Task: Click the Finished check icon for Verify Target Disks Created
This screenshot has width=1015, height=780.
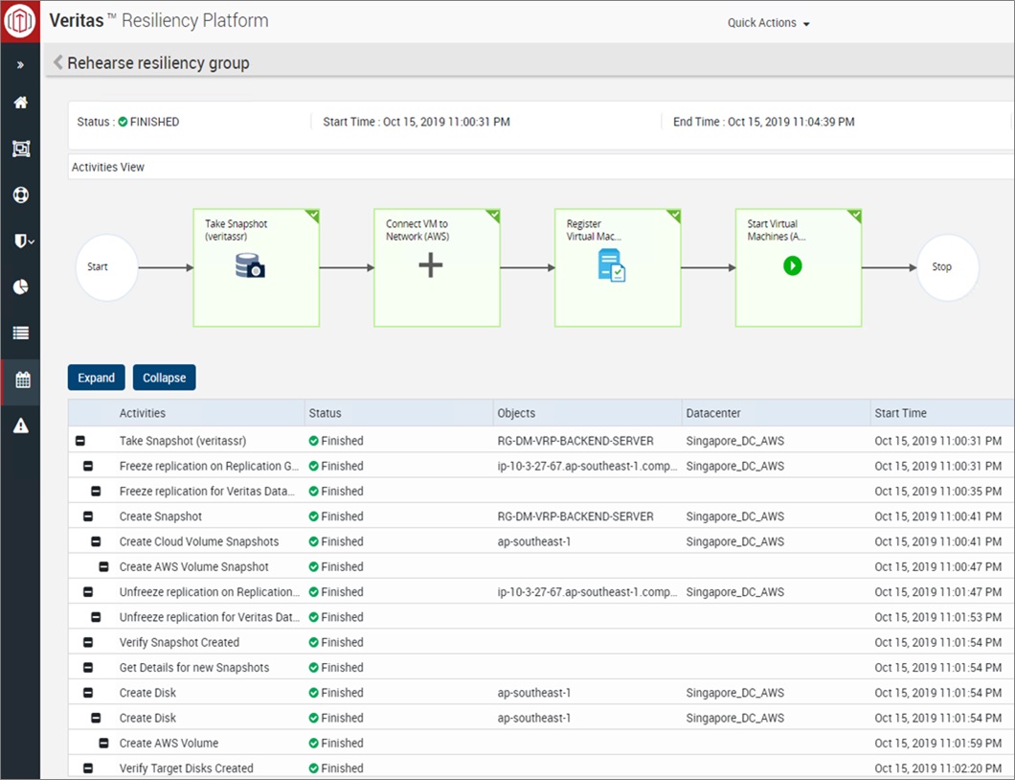Action: pyautogui.click(x=313, y=769)
